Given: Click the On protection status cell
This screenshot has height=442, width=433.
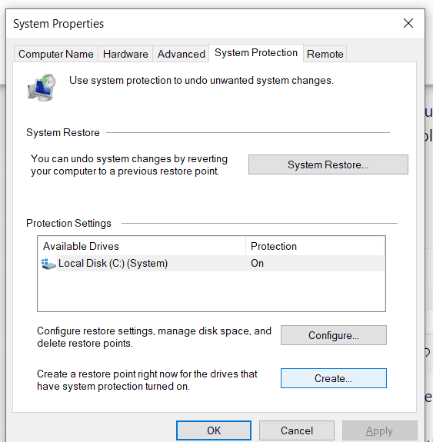Looking at the screenshot, I should (257, 264).
